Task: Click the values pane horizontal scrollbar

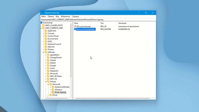Action: pyautogui.click(x=113, y=98)
